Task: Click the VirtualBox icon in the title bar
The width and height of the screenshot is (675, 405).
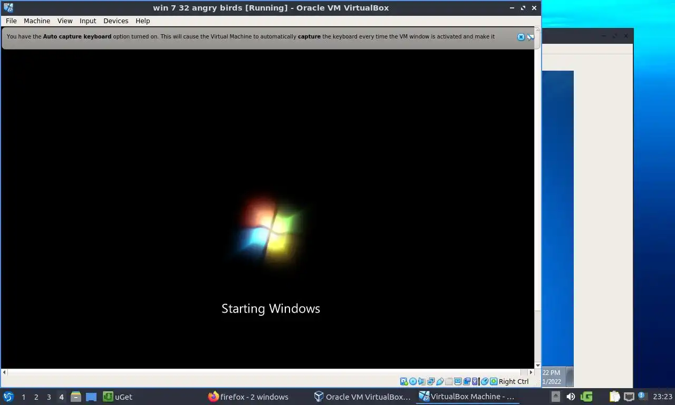Action: [x=8, y=8]
